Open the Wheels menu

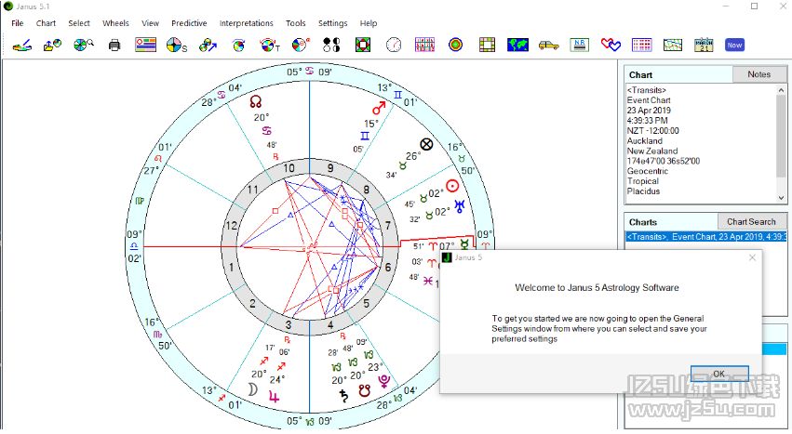[x=115, y=23]
